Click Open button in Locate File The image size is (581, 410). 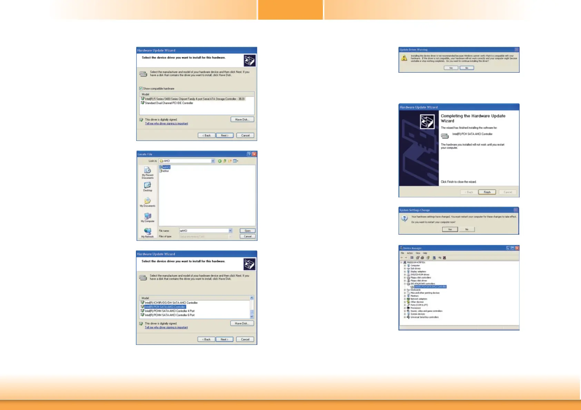(247, 231)
